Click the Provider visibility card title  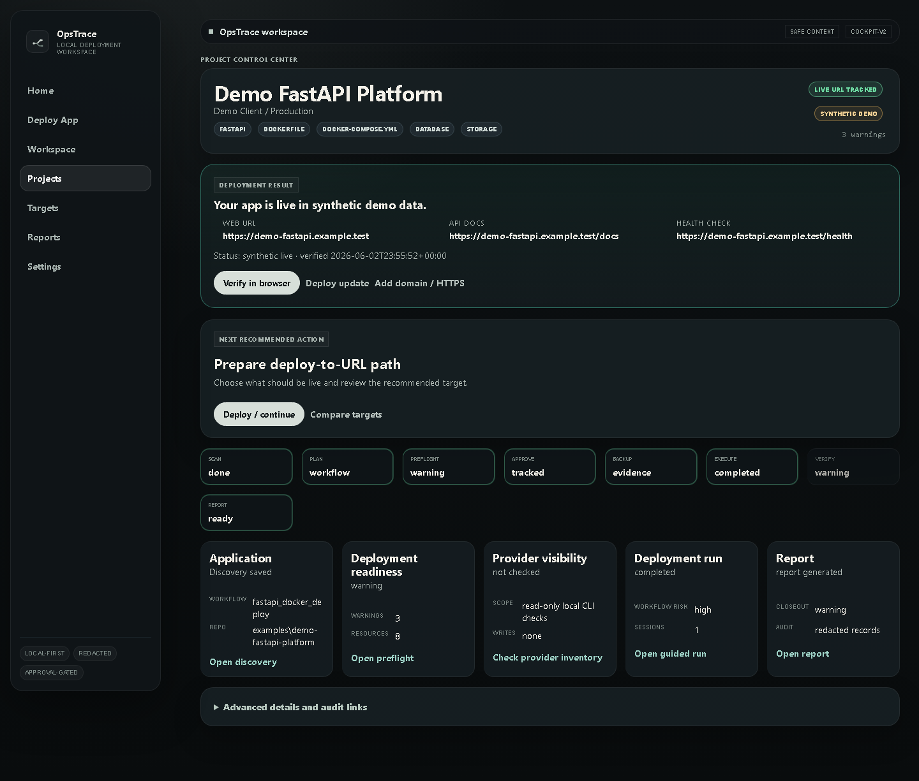540,558
